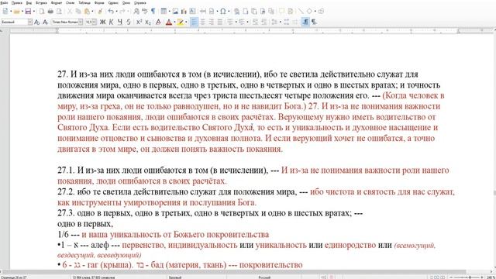The width and height of the screenshot is (496, 279).
Task: Insert a comment
Action: pos(281,12)
